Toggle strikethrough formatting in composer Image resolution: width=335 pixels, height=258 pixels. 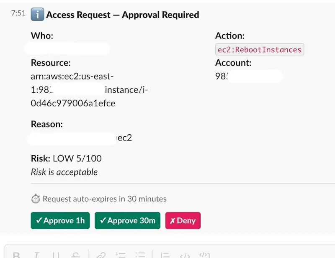coord(76,255)
